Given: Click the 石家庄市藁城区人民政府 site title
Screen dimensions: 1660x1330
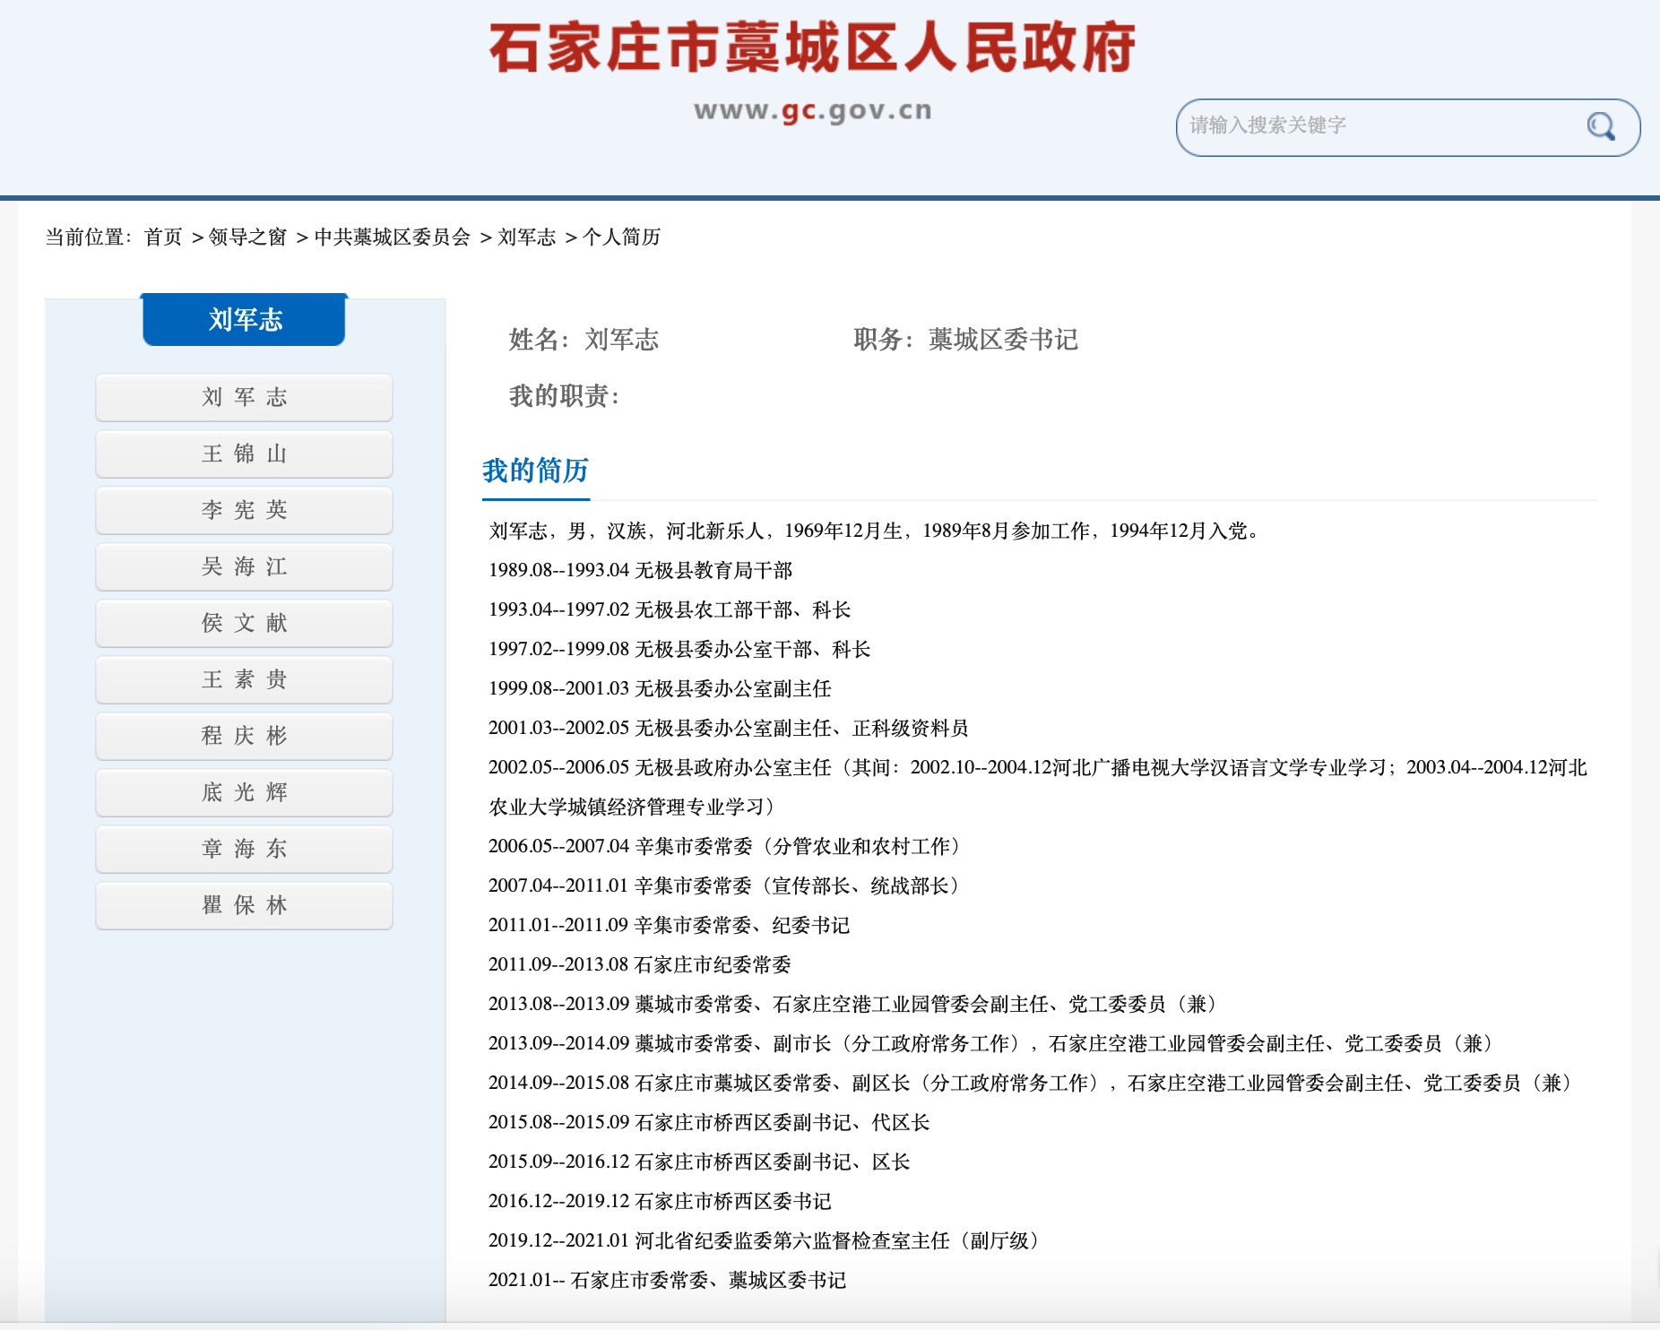Looking at the screenshot, I should tap(812, 47).
